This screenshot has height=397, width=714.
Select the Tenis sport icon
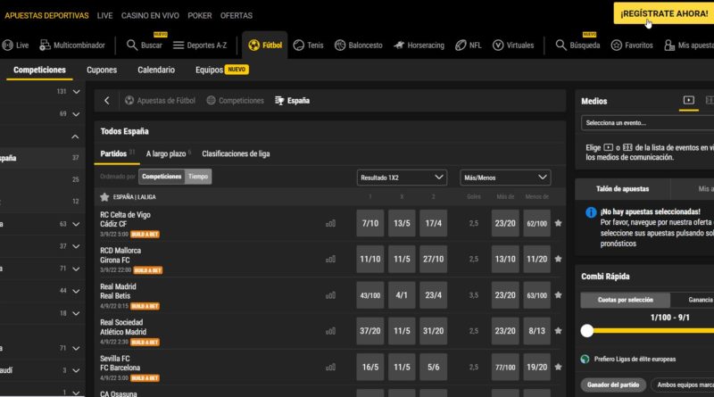[x=299, y=45]
